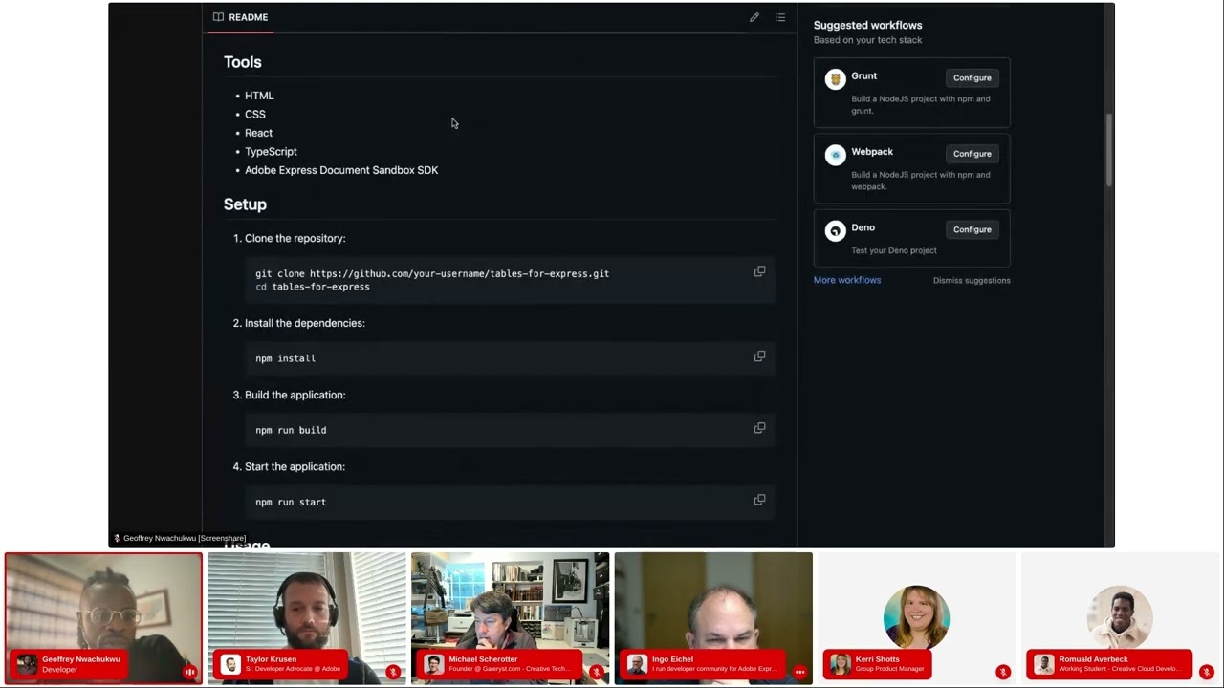Screen dimensions: 1224x688
Task: Click Romuald Averbeck's round profile photo
Action: pyautogui.click(x=1120, y=617)
